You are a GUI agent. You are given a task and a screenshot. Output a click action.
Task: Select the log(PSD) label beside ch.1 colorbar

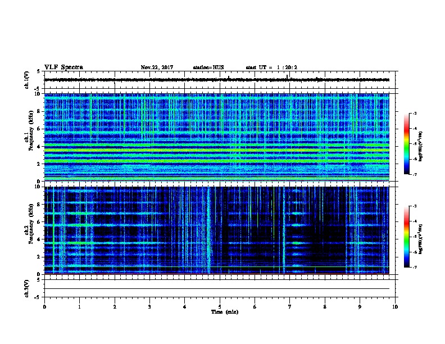pos(420,146)
